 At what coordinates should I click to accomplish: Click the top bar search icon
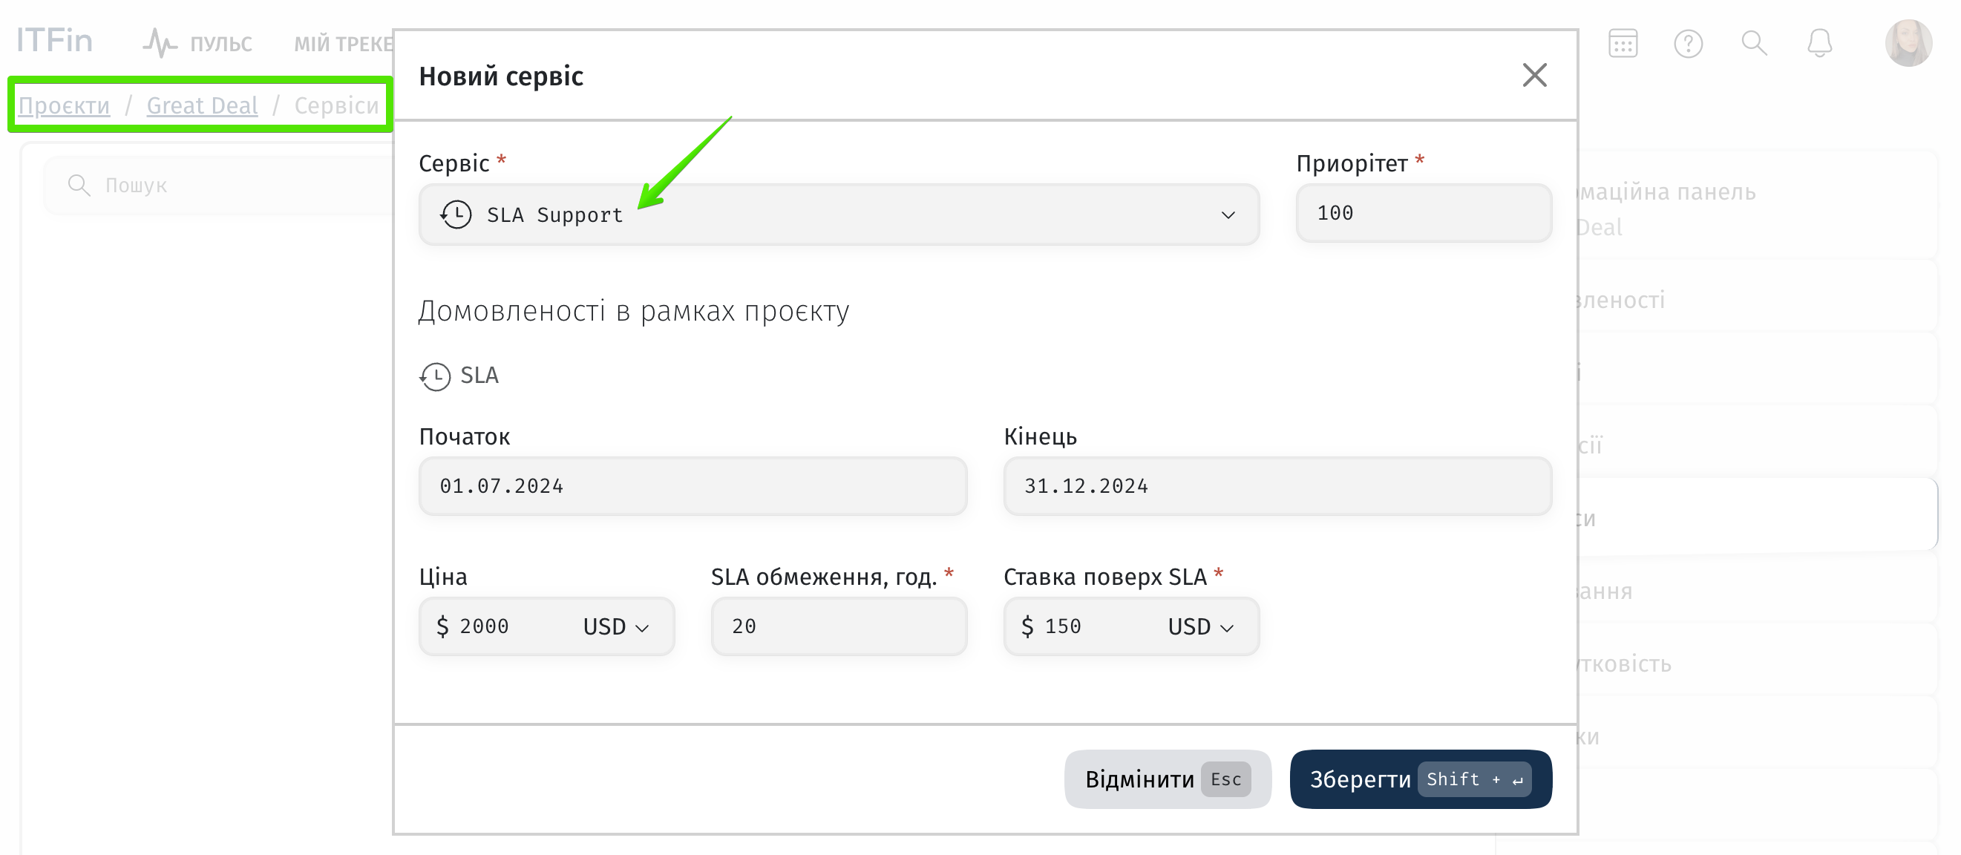coord(1754,43)
